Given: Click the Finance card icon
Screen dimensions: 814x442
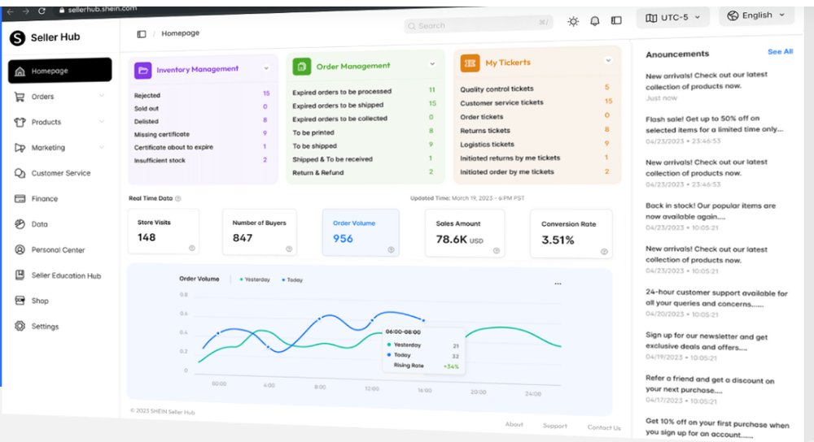Looking at the screenshot, I should click(20, 198).
